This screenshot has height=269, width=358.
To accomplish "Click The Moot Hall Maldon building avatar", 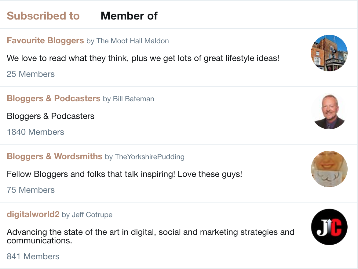I will [x=329, y=53].
